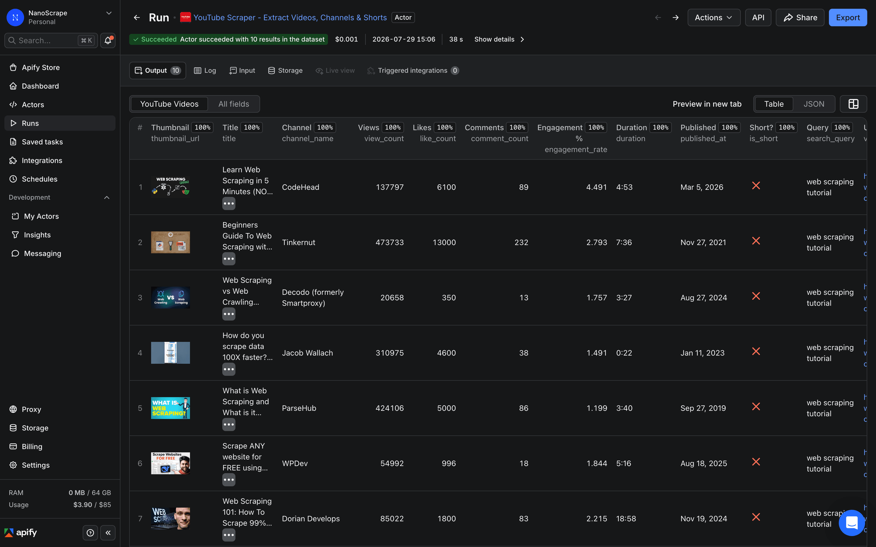Expand cell for Beginners Guide title

pos(229,259)
